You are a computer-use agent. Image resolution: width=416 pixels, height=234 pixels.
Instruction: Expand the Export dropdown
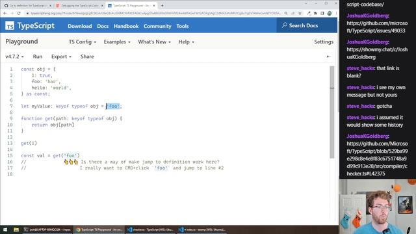pos(61,57)
